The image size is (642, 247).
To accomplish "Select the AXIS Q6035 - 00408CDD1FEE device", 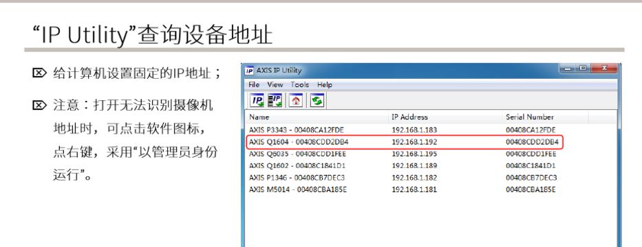I will [x=299, y=154].
